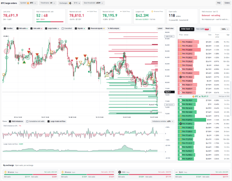Toggle the Large trades checkbox
232x181 pixels.
click(x=46, y=28)
